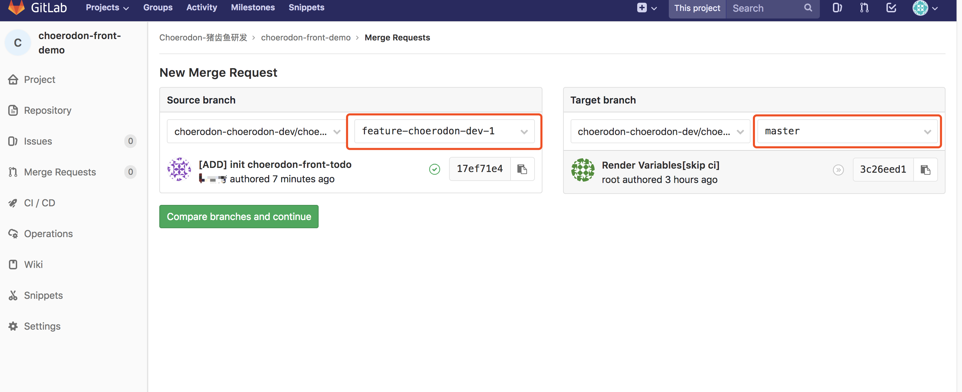Click the green pipeline passed status icon
This screenshot has height=392, width=962.
pos(434,169)
